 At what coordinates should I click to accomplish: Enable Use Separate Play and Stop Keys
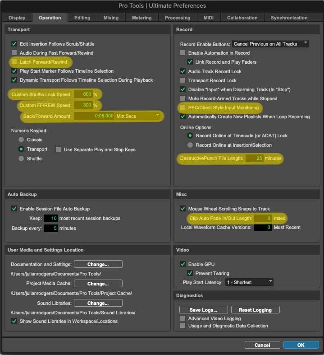[x=58, y=149]
